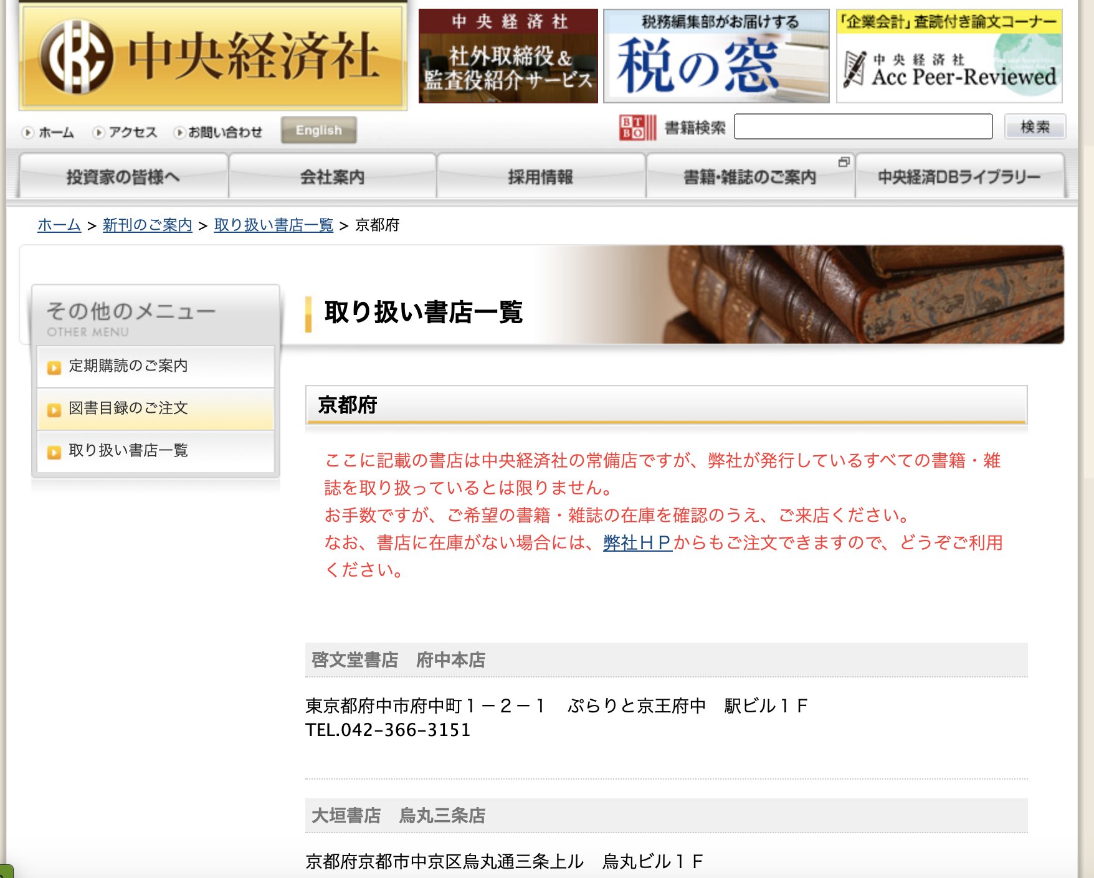Click the popup window icon on 書籍・雑誌のご案内
Screen dimensions: 1094x878
845,162
